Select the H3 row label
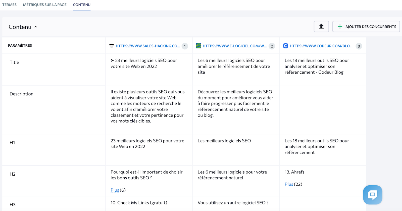Screen dimensions: 402x211 13,204
